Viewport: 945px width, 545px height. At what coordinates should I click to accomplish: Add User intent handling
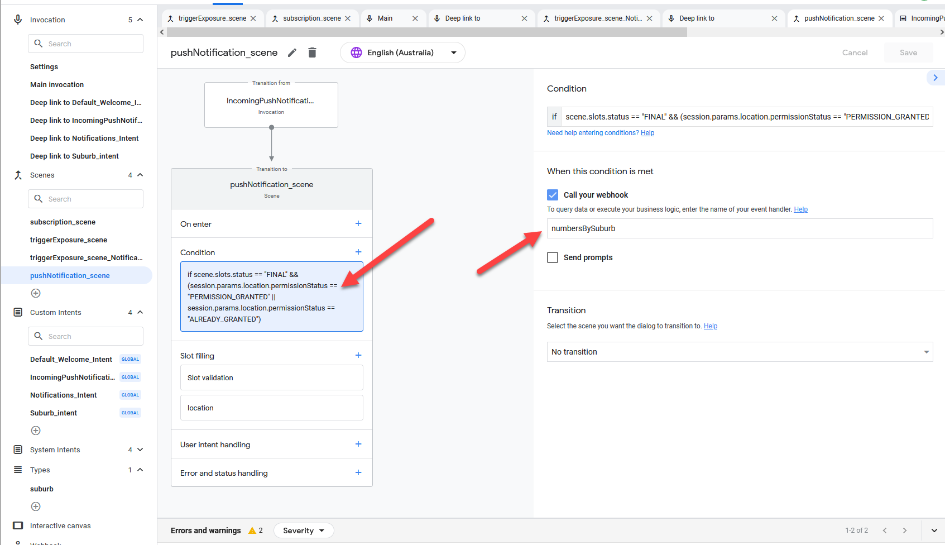tap(358, 444)
